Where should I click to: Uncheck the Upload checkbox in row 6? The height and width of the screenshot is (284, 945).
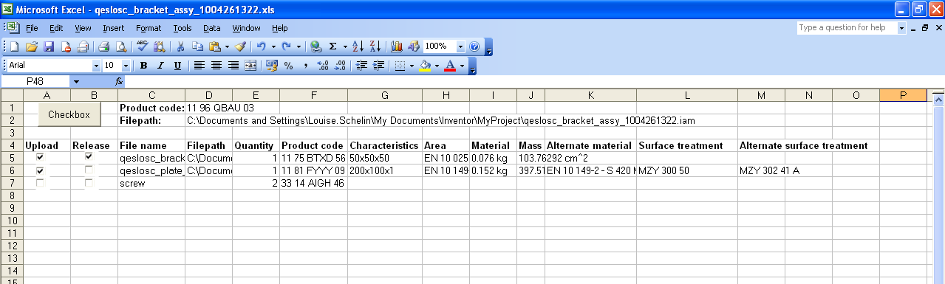click(x=40, y=170)
